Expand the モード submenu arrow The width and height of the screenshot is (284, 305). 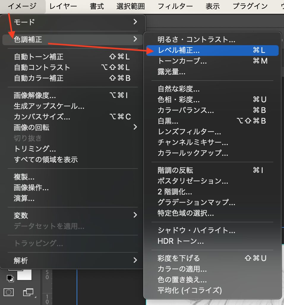135,22
